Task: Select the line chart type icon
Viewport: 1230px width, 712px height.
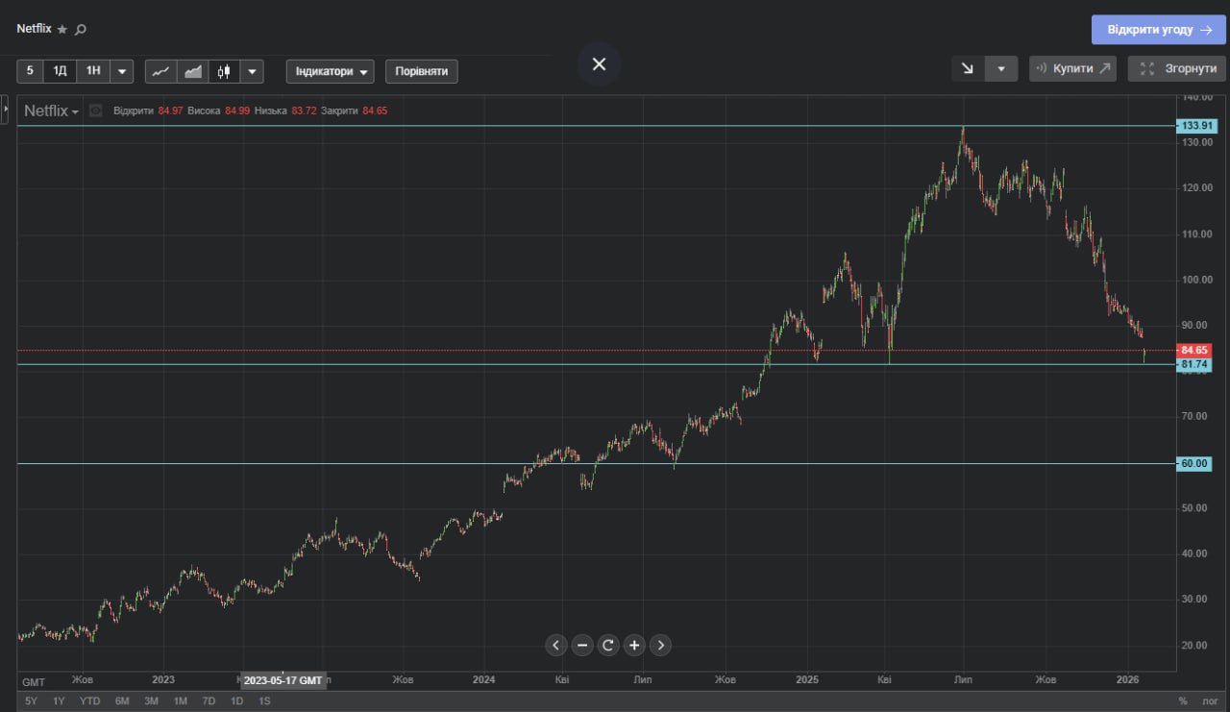Action: pyautogui.click(x=160, y=71)
